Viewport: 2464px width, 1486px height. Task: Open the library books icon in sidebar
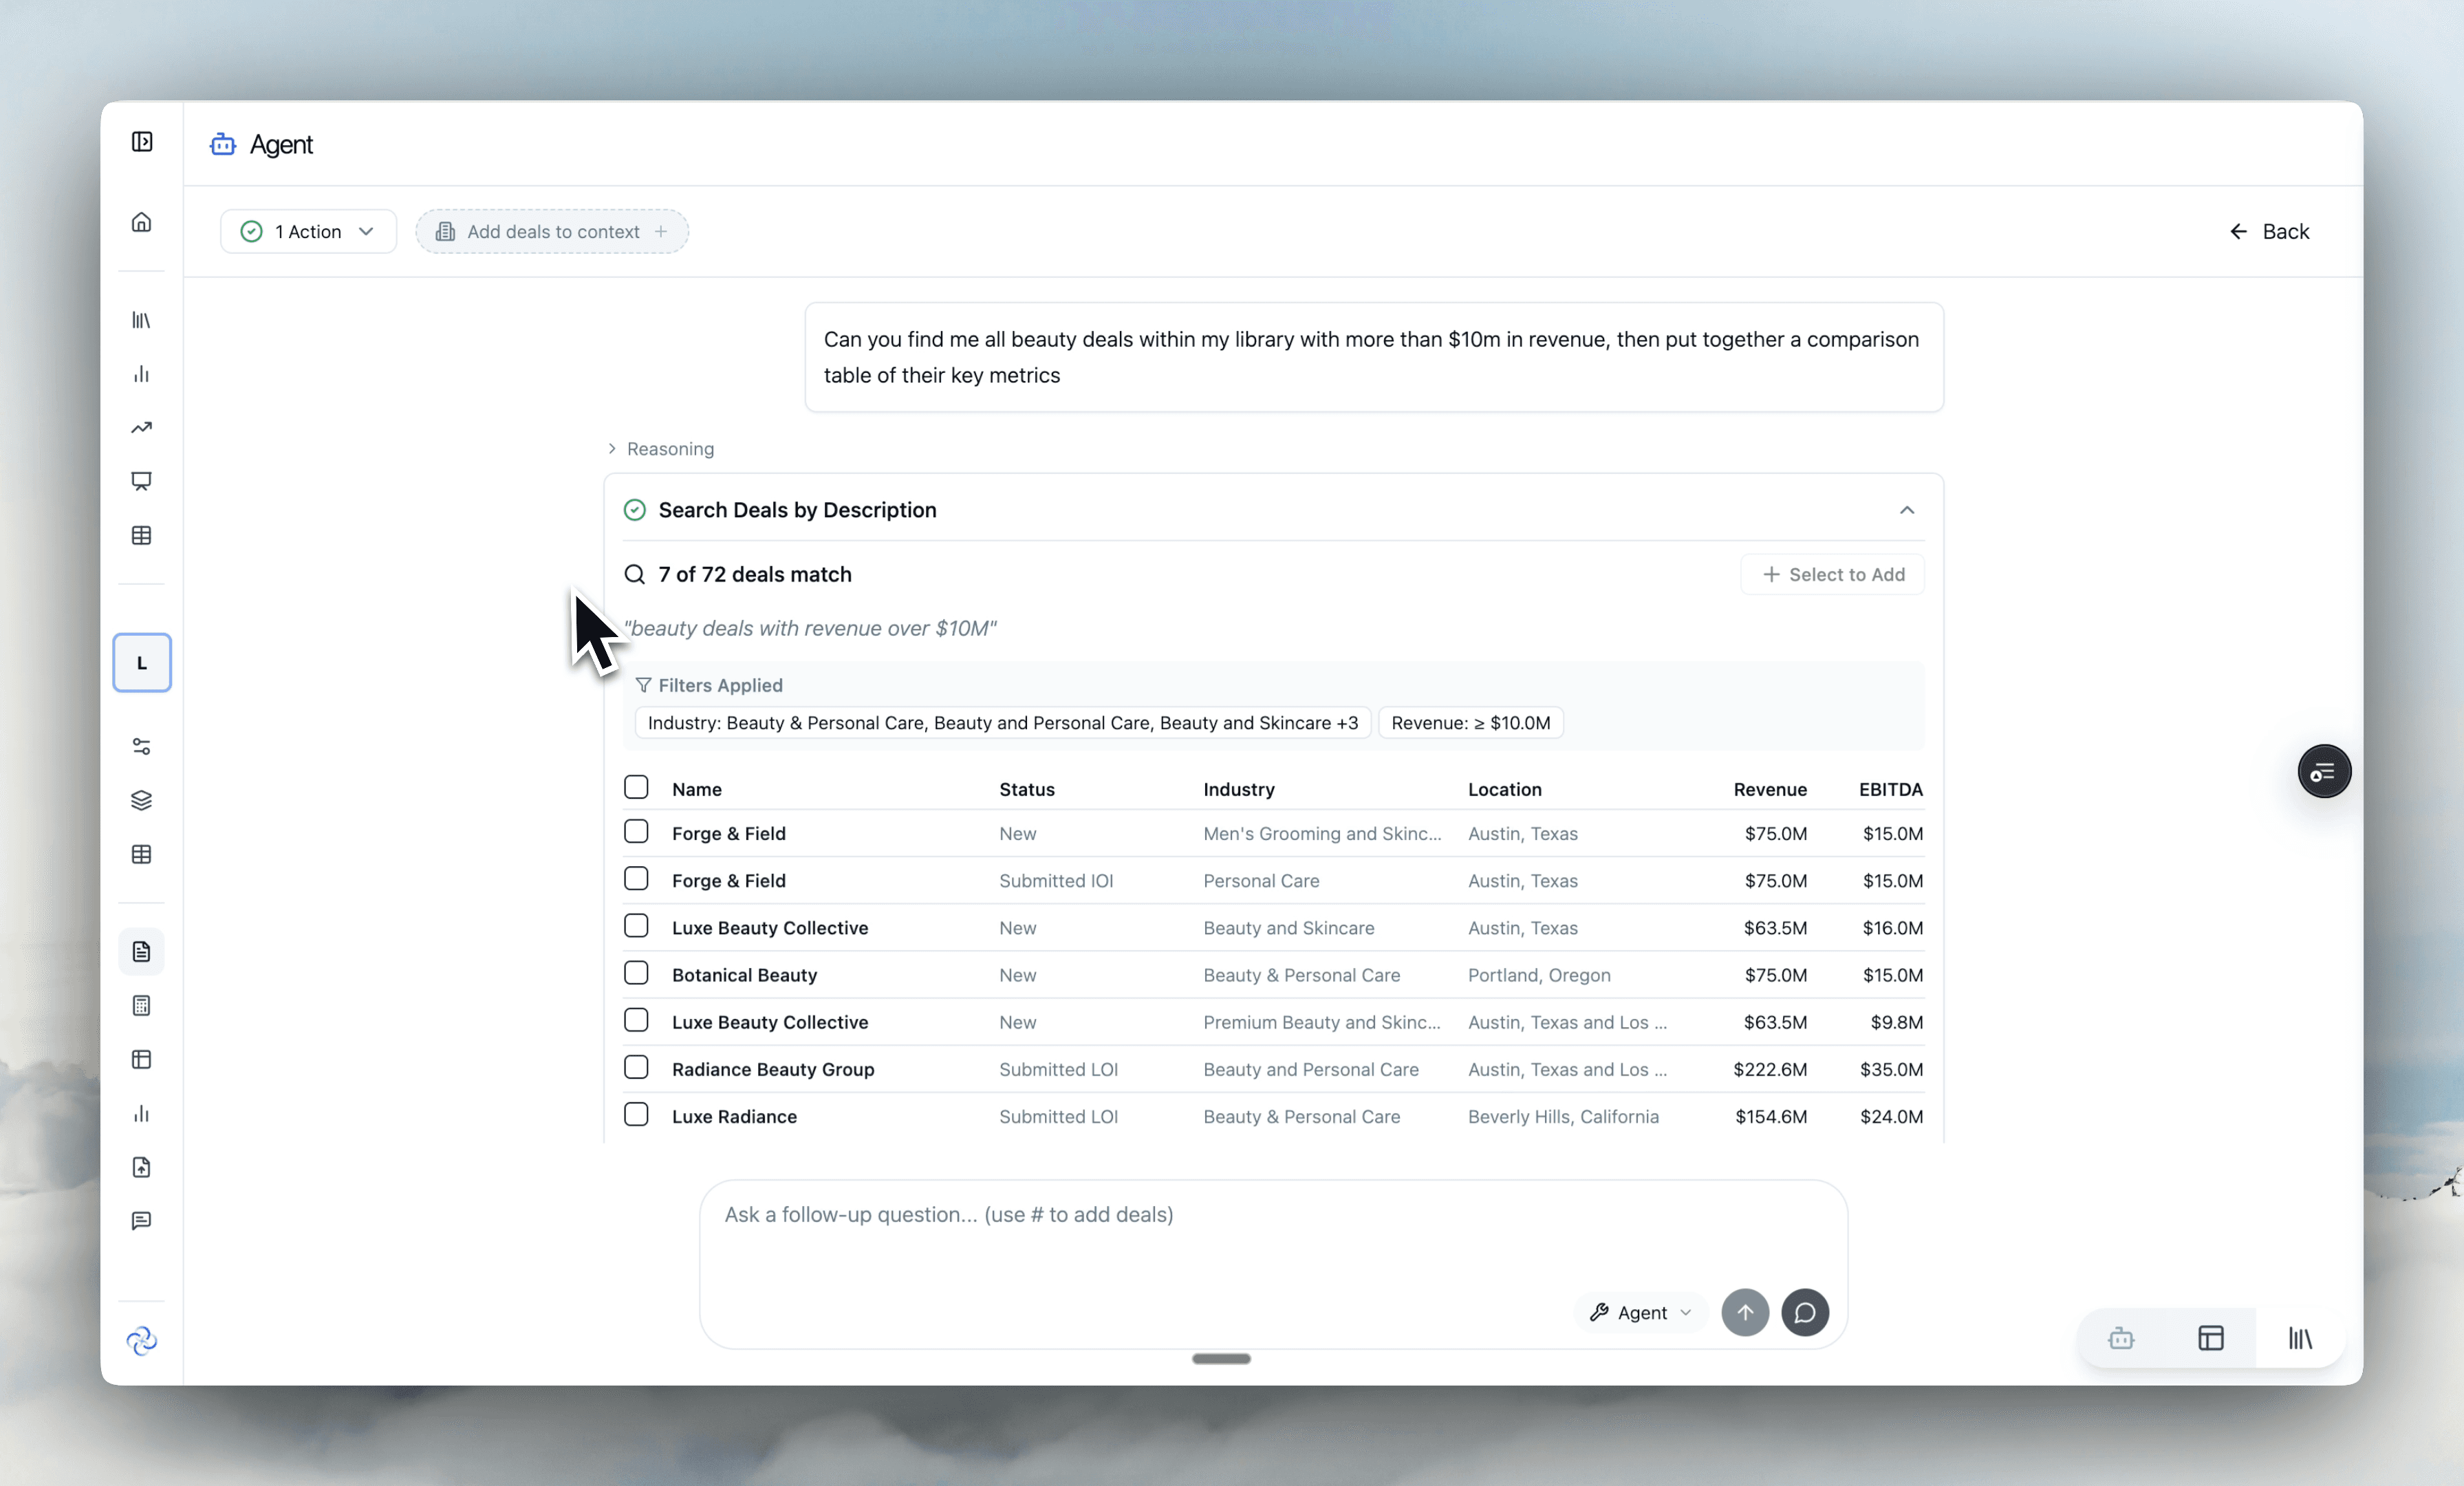(141, 320)
